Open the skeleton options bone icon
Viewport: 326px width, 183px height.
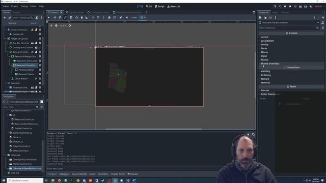point(121,18)
